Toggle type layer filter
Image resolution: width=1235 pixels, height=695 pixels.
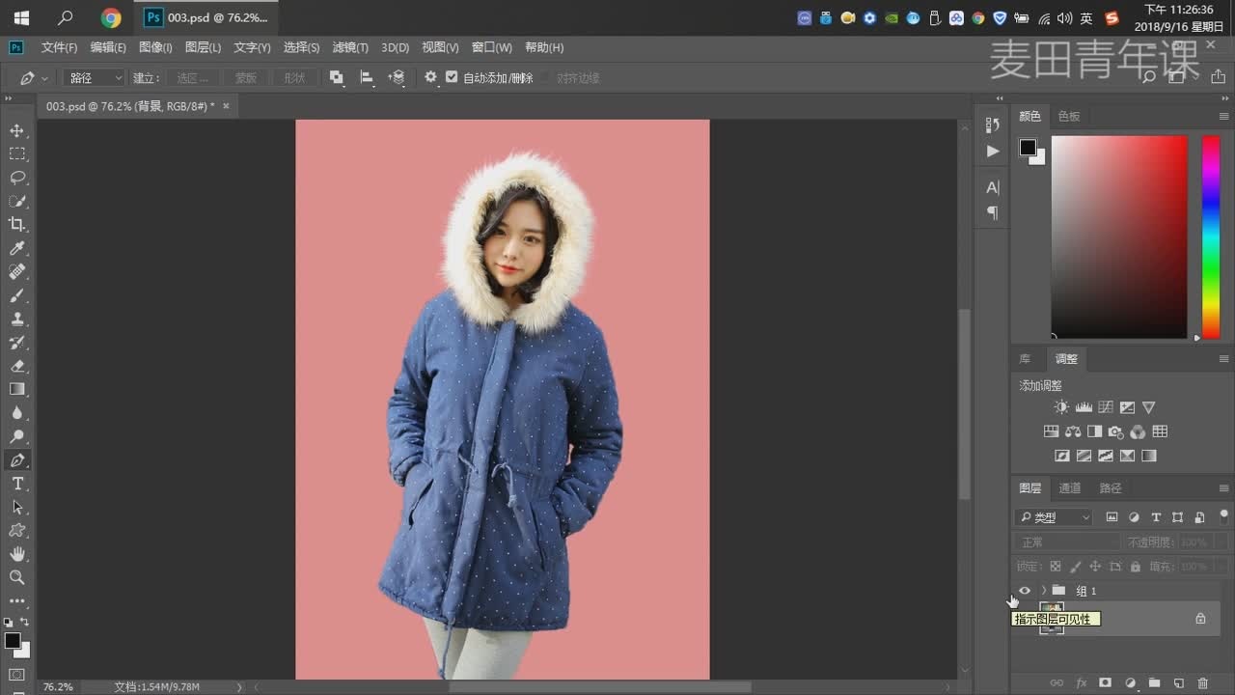tap(1156, 517)
